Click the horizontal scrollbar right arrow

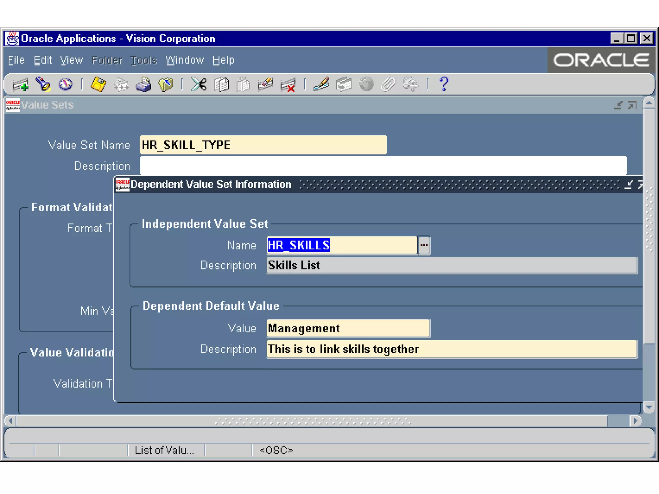point(635,421)
